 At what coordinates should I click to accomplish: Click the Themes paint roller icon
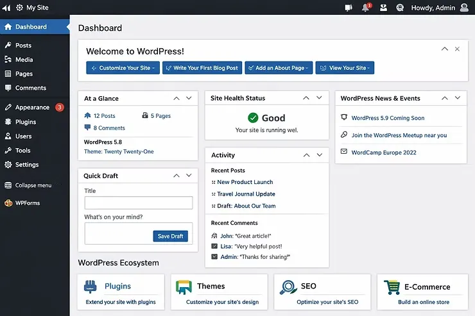coord(184,287)
